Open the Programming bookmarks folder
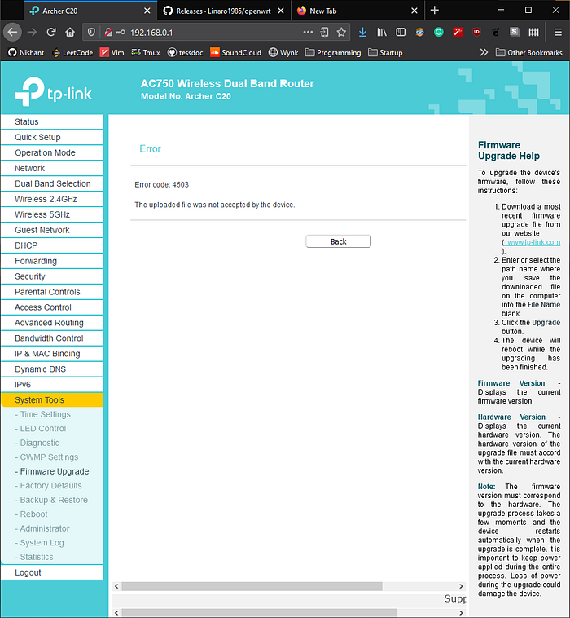Viewport: 570px width, 618px height. [333, 52]
